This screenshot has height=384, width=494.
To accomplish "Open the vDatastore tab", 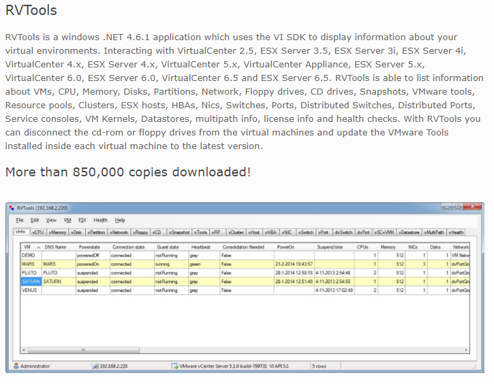I will (x=409, y=232).
